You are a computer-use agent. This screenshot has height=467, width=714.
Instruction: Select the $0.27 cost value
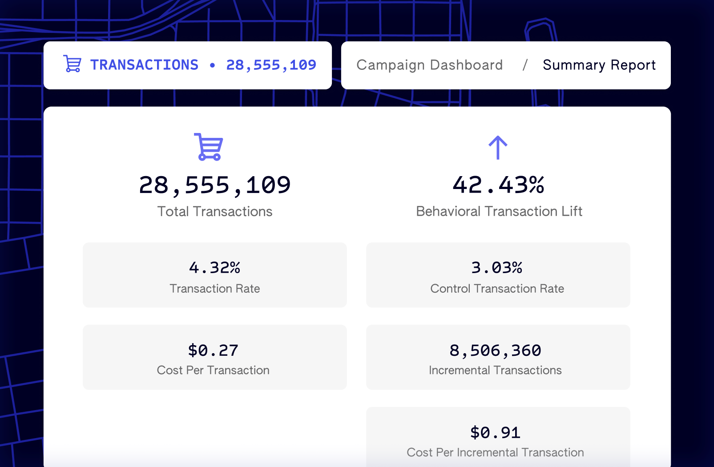tap(213, 350)
